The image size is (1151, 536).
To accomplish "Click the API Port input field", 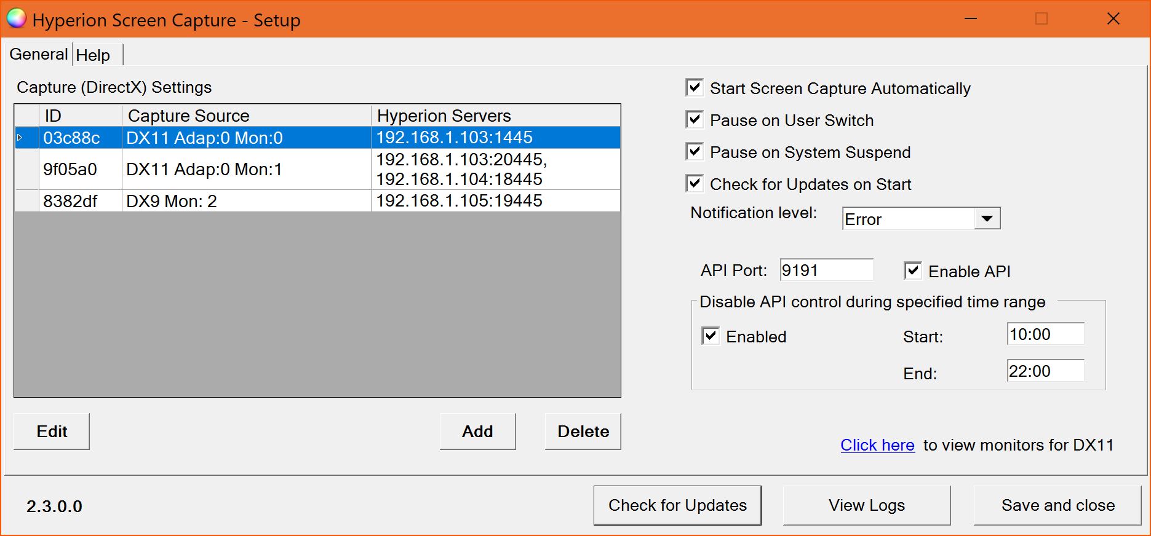I will 826,270.
